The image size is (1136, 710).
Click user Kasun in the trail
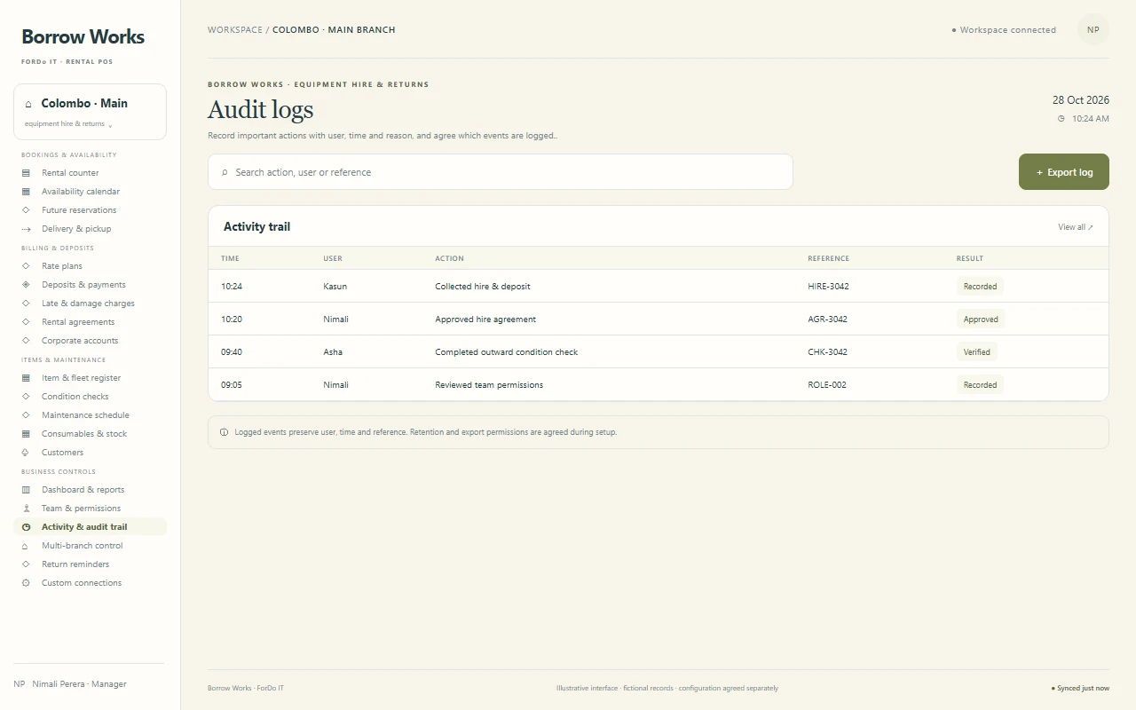(335, 287)
